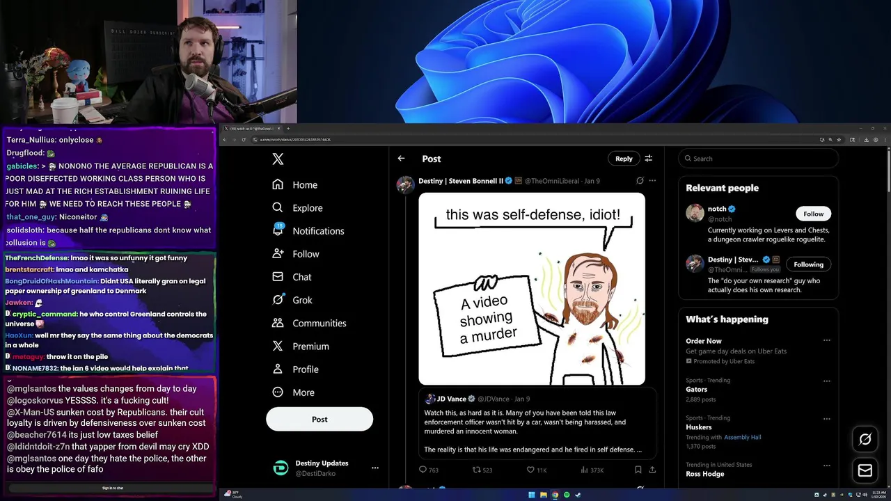Open the floating Grok button
Screen dimensions: 891x501
point(865,439)
